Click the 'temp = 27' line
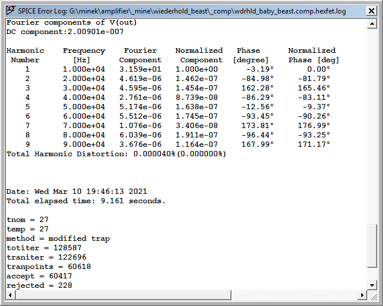The height and width of the screenshot is (306, 383). (x=28, y=229)
